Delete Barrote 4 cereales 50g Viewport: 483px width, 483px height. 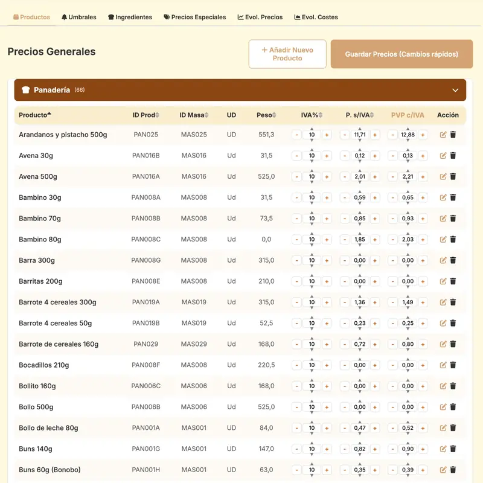point(453,323)
